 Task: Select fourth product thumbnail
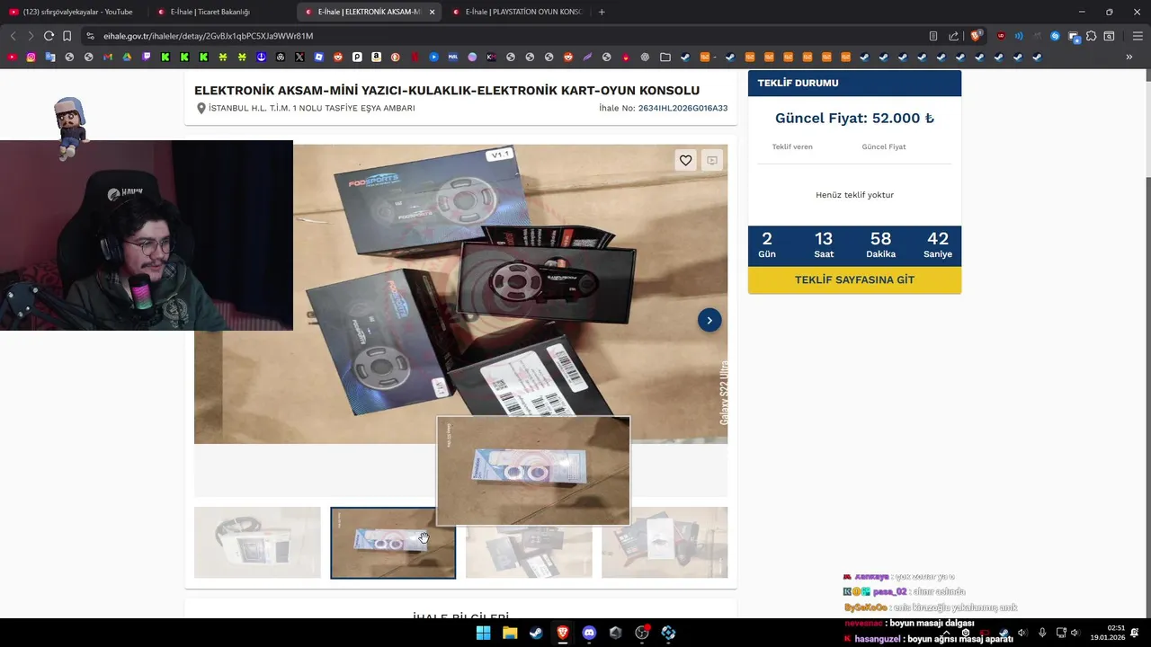(665, 543)
